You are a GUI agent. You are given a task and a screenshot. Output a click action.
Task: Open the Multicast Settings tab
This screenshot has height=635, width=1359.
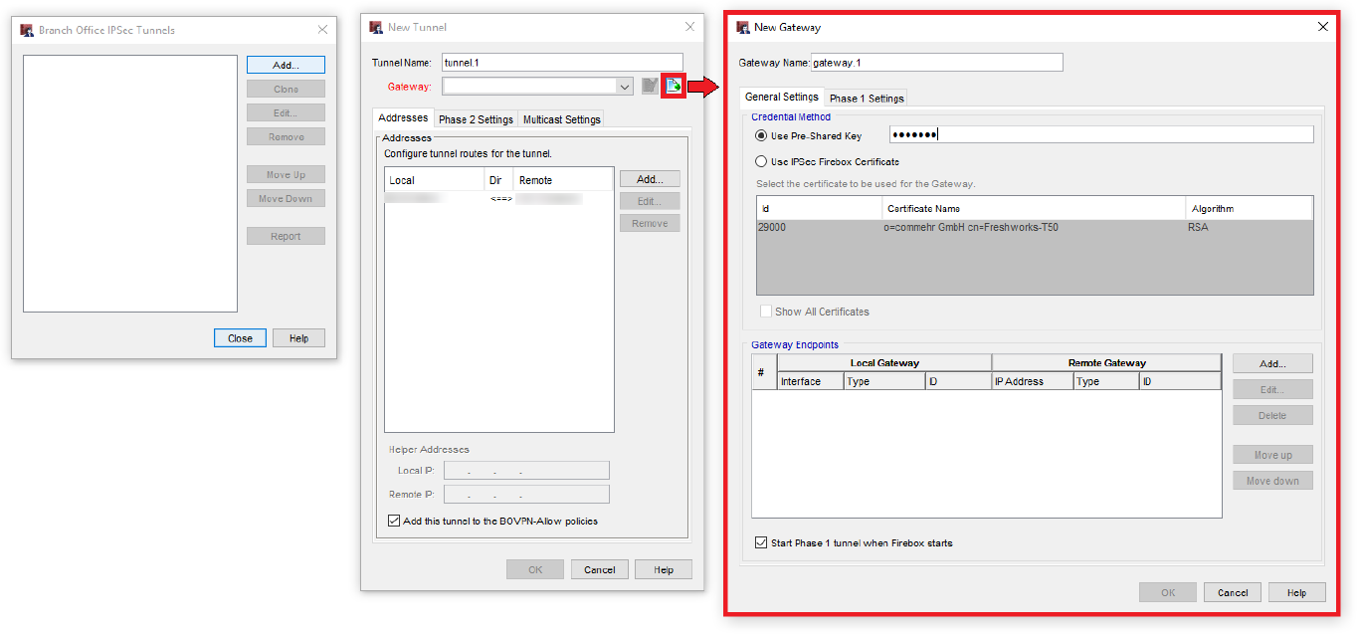click(561, 119)
